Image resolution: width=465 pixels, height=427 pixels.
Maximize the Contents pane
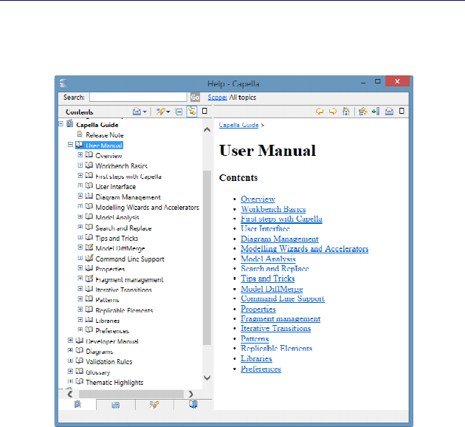click(x=204, y=111)
